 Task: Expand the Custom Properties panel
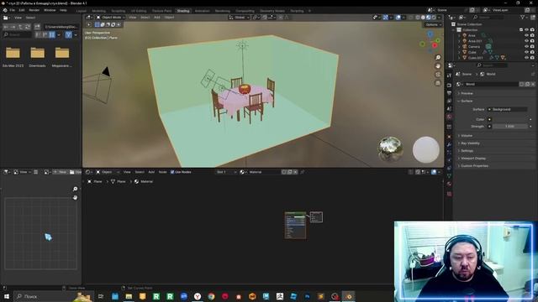(474, 166)
